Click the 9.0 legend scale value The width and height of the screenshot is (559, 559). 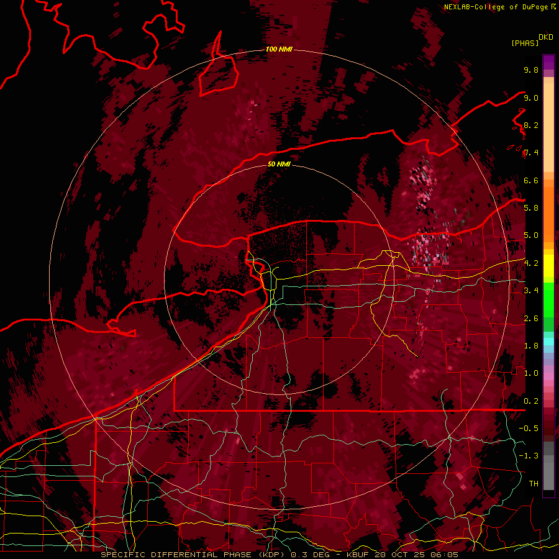531,98
